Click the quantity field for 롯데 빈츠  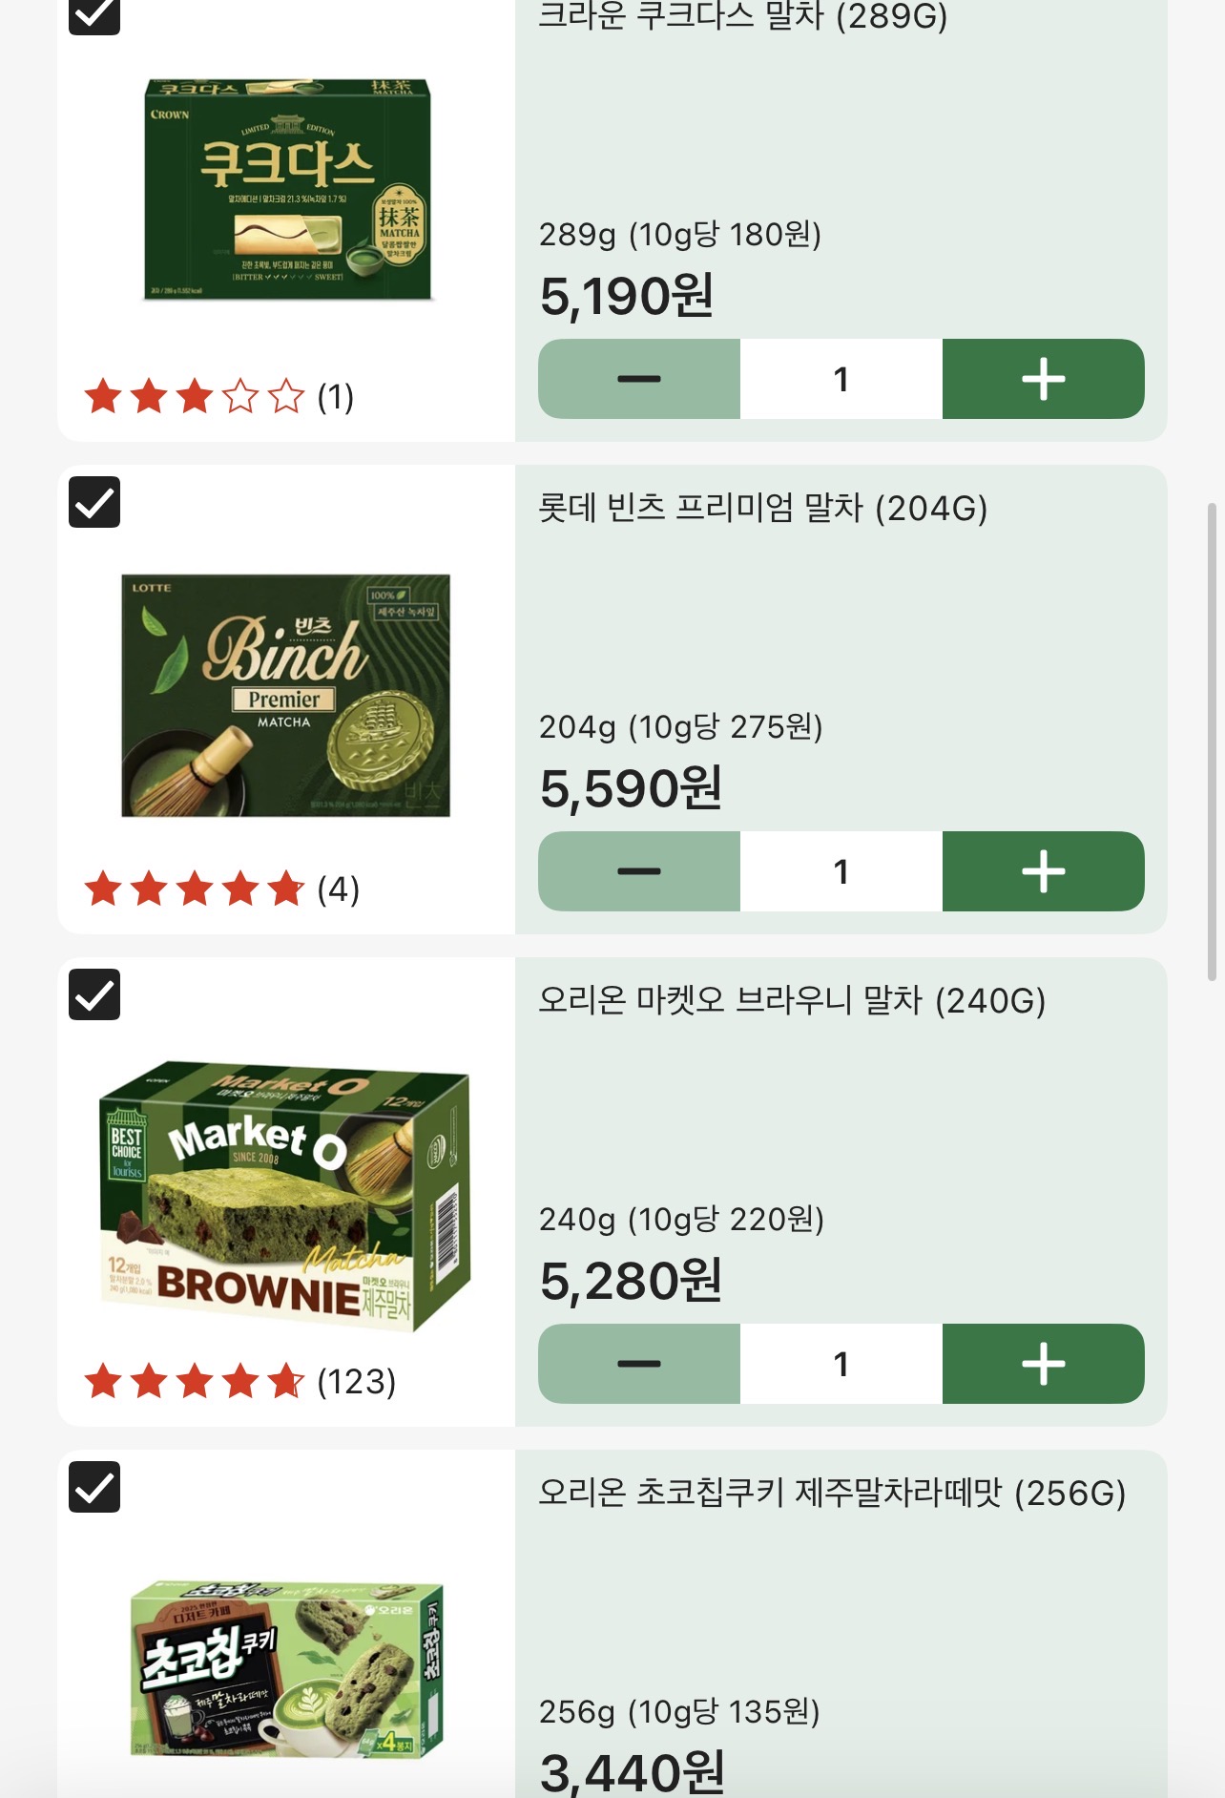(841, 871)
